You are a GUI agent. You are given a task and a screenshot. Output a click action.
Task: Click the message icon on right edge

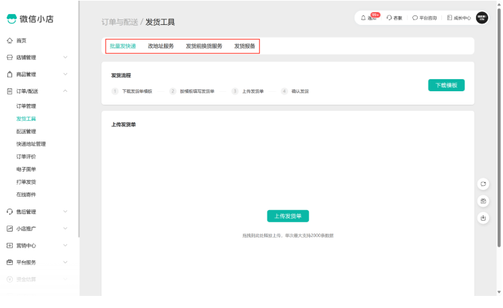click(483, 201)
